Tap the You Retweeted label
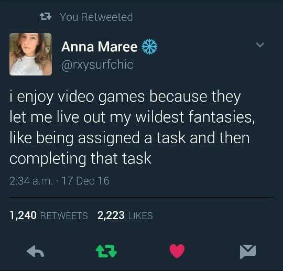This screenshot has width=283, height=271. tap(96, 17)
